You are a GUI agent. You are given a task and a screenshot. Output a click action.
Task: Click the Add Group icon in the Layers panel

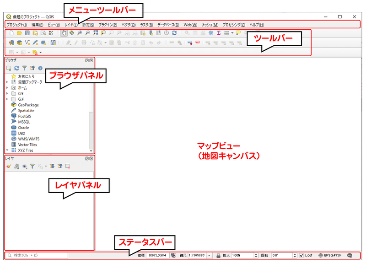click(x=16, y=166)
